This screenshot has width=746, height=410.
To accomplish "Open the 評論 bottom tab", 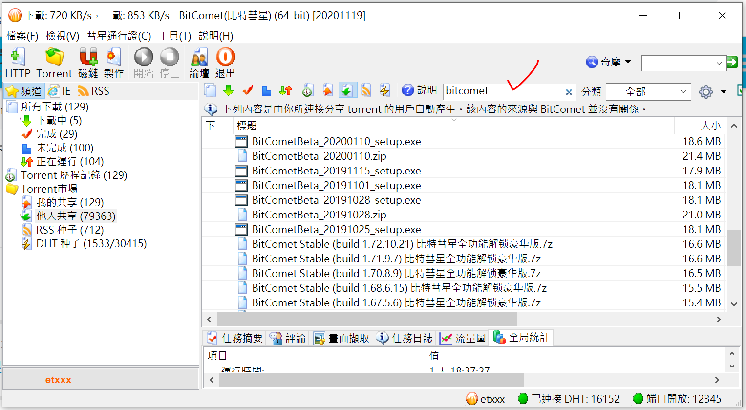I will click(x=287, y=338).
